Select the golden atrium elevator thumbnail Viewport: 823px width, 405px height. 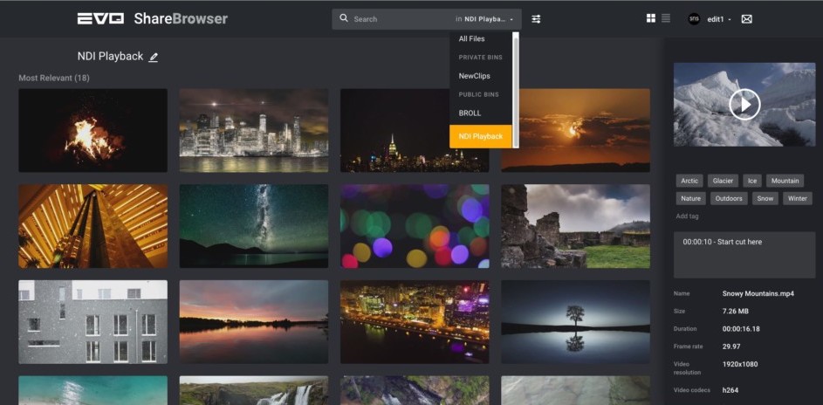[x=93, y=226]
